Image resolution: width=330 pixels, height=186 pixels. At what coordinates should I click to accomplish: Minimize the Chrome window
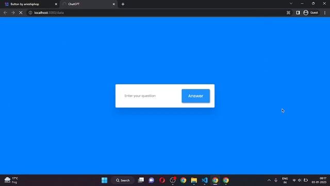click(x=302, y=4)
